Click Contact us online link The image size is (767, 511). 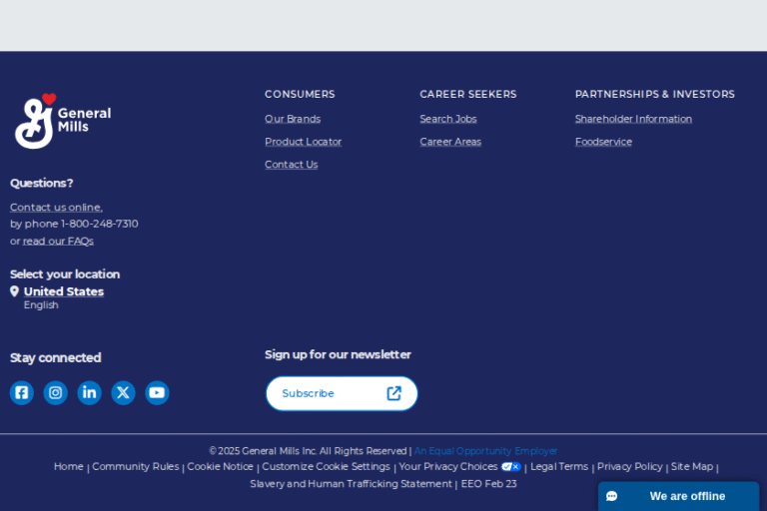(56, 208)
